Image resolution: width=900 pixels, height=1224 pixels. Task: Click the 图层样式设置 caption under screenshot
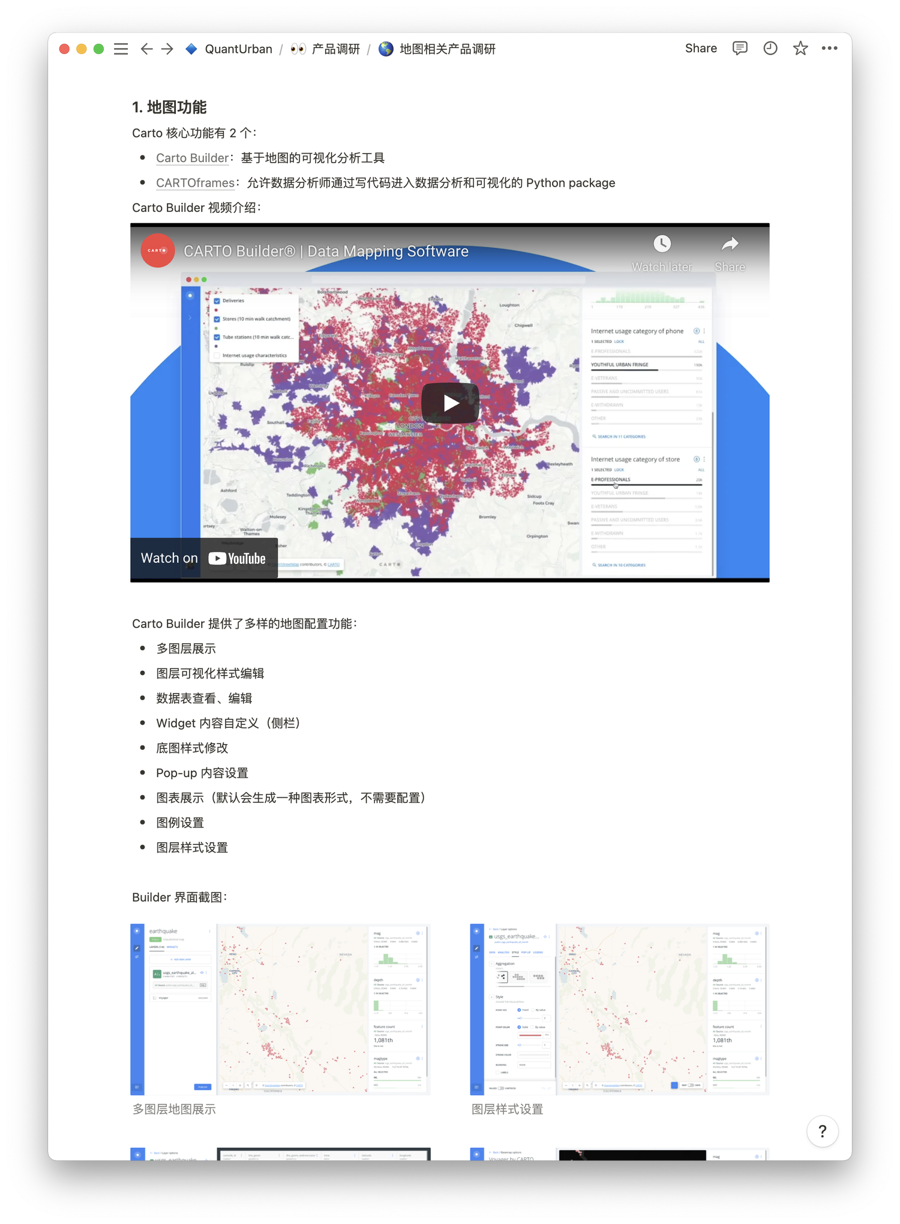pyautogui.click(x=507, y=1109)
